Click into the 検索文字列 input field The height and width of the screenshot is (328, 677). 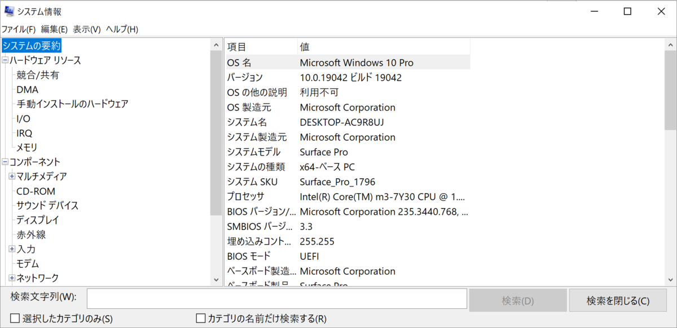pos(276,299)
